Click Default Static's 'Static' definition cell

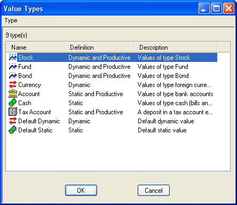[76, 130]
